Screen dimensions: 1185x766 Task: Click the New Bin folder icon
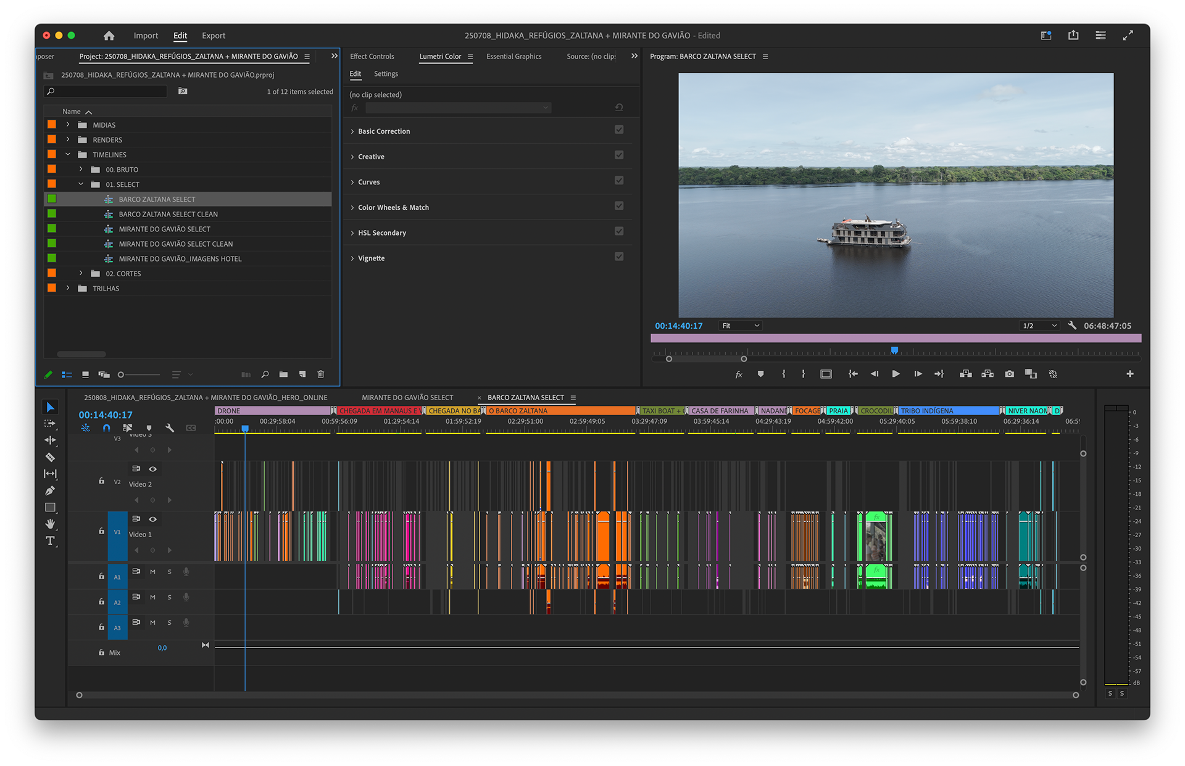283,374
